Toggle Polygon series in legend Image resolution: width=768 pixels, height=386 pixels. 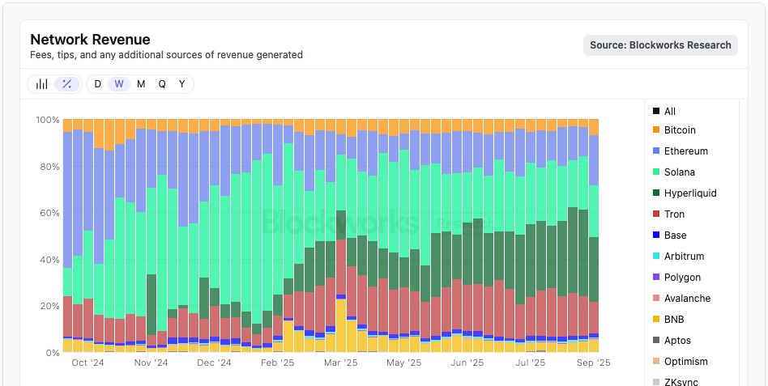(x=677, y=278)
